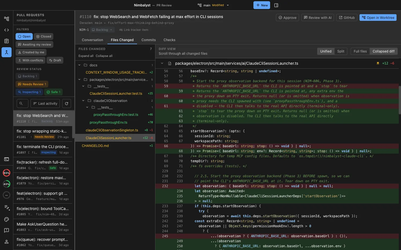Image resolution: width=401 pixels, height=250 pixels.
Task: Click Expand all in files changed
Action: 86,56
